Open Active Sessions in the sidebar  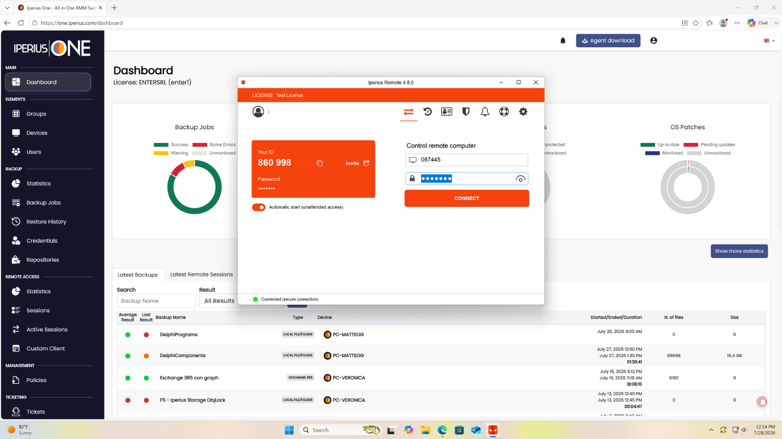click(48, 329)
